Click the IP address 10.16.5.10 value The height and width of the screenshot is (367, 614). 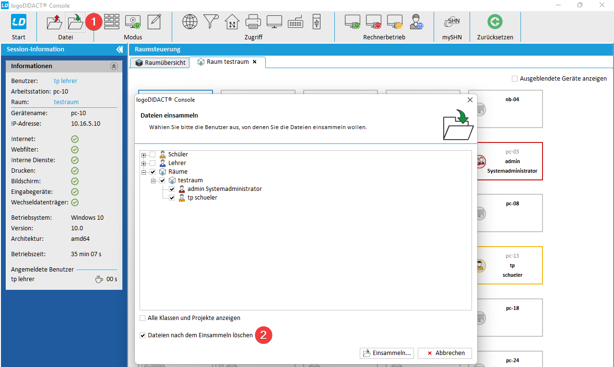[x=85, y=124]
